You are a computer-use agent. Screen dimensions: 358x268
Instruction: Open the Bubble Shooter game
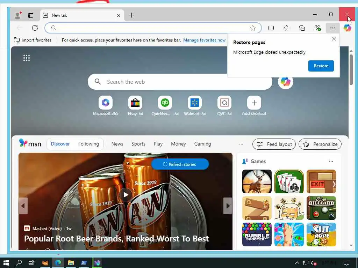[257, 234]
